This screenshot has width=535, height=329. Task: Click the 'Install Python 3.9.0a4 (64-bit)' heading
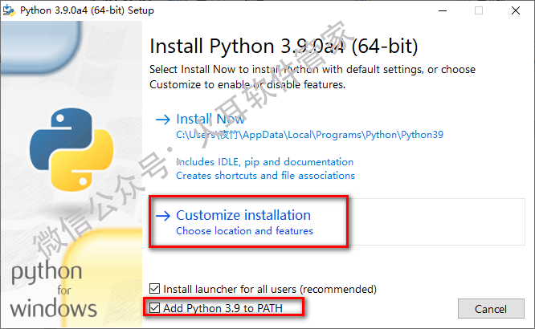click(x=284, y=44)
